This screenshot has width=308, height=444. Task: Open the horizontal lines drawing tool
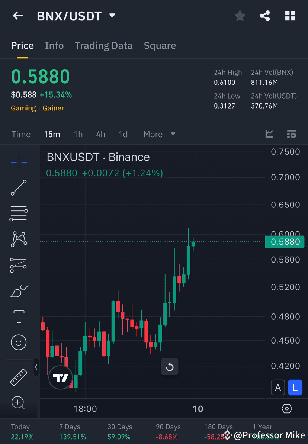click(19, 213)
